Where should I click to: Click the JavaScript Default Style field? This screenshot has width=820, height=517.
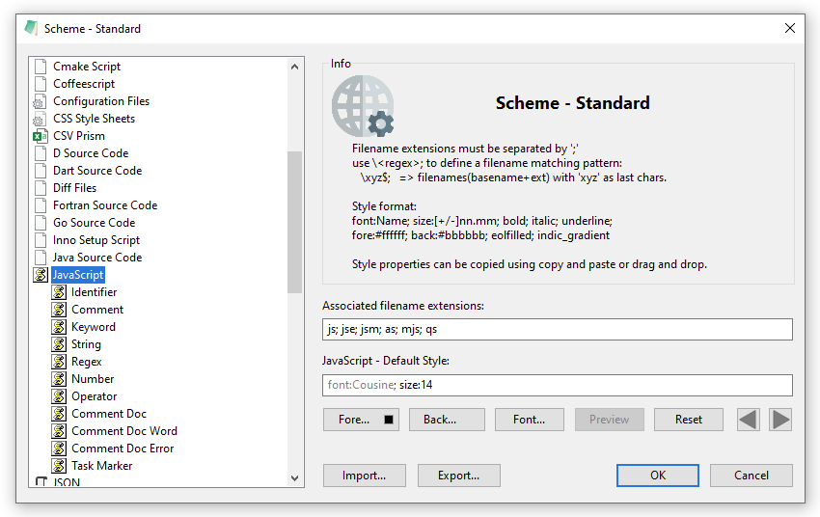558,385
